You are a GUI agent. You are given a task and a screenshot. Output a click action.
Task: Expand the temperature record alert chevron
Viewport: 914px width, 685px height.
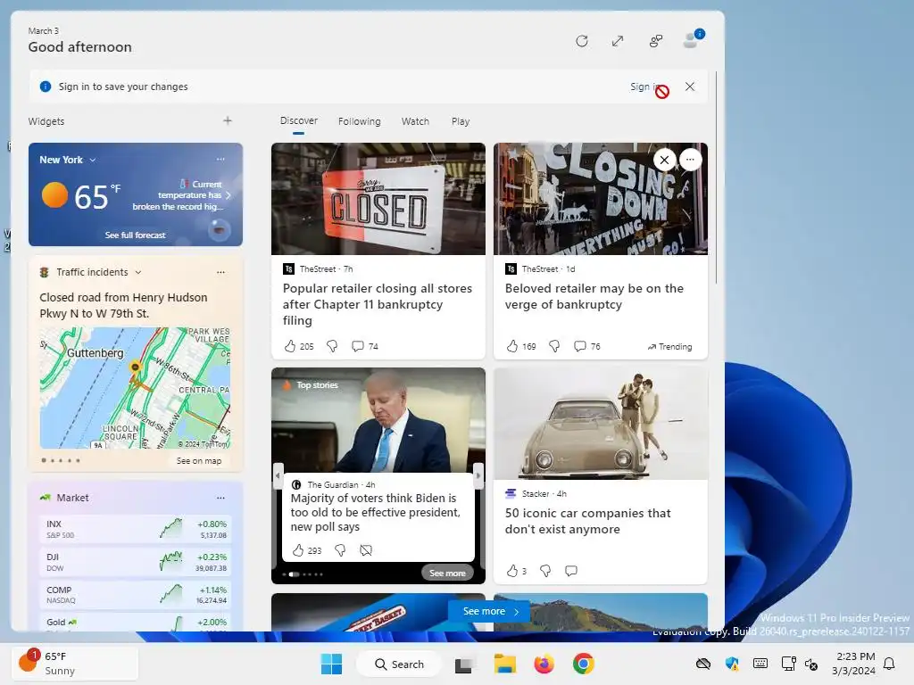[228, 195]
